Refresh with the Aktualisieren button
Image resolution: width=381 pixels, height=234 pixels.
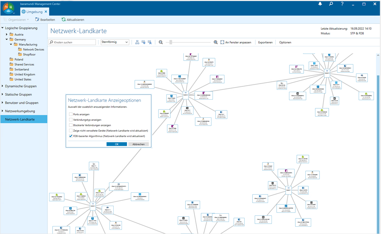[x=73, y=19]
